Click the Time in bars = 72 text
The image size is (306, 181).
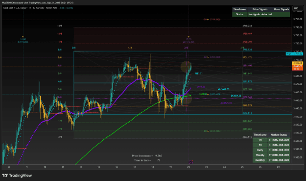pyautogui.click(x=147, y=160)
